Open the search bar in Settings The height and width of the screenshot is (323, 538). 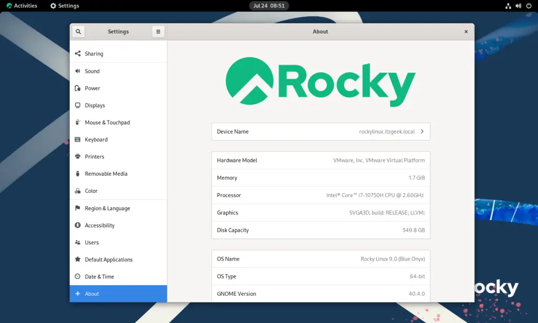tap(78, 31)
